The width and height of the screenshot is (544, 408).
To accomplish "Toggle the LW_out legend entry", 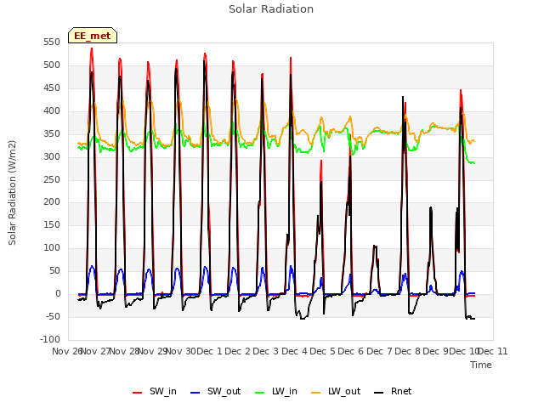I will click(336, 391).
